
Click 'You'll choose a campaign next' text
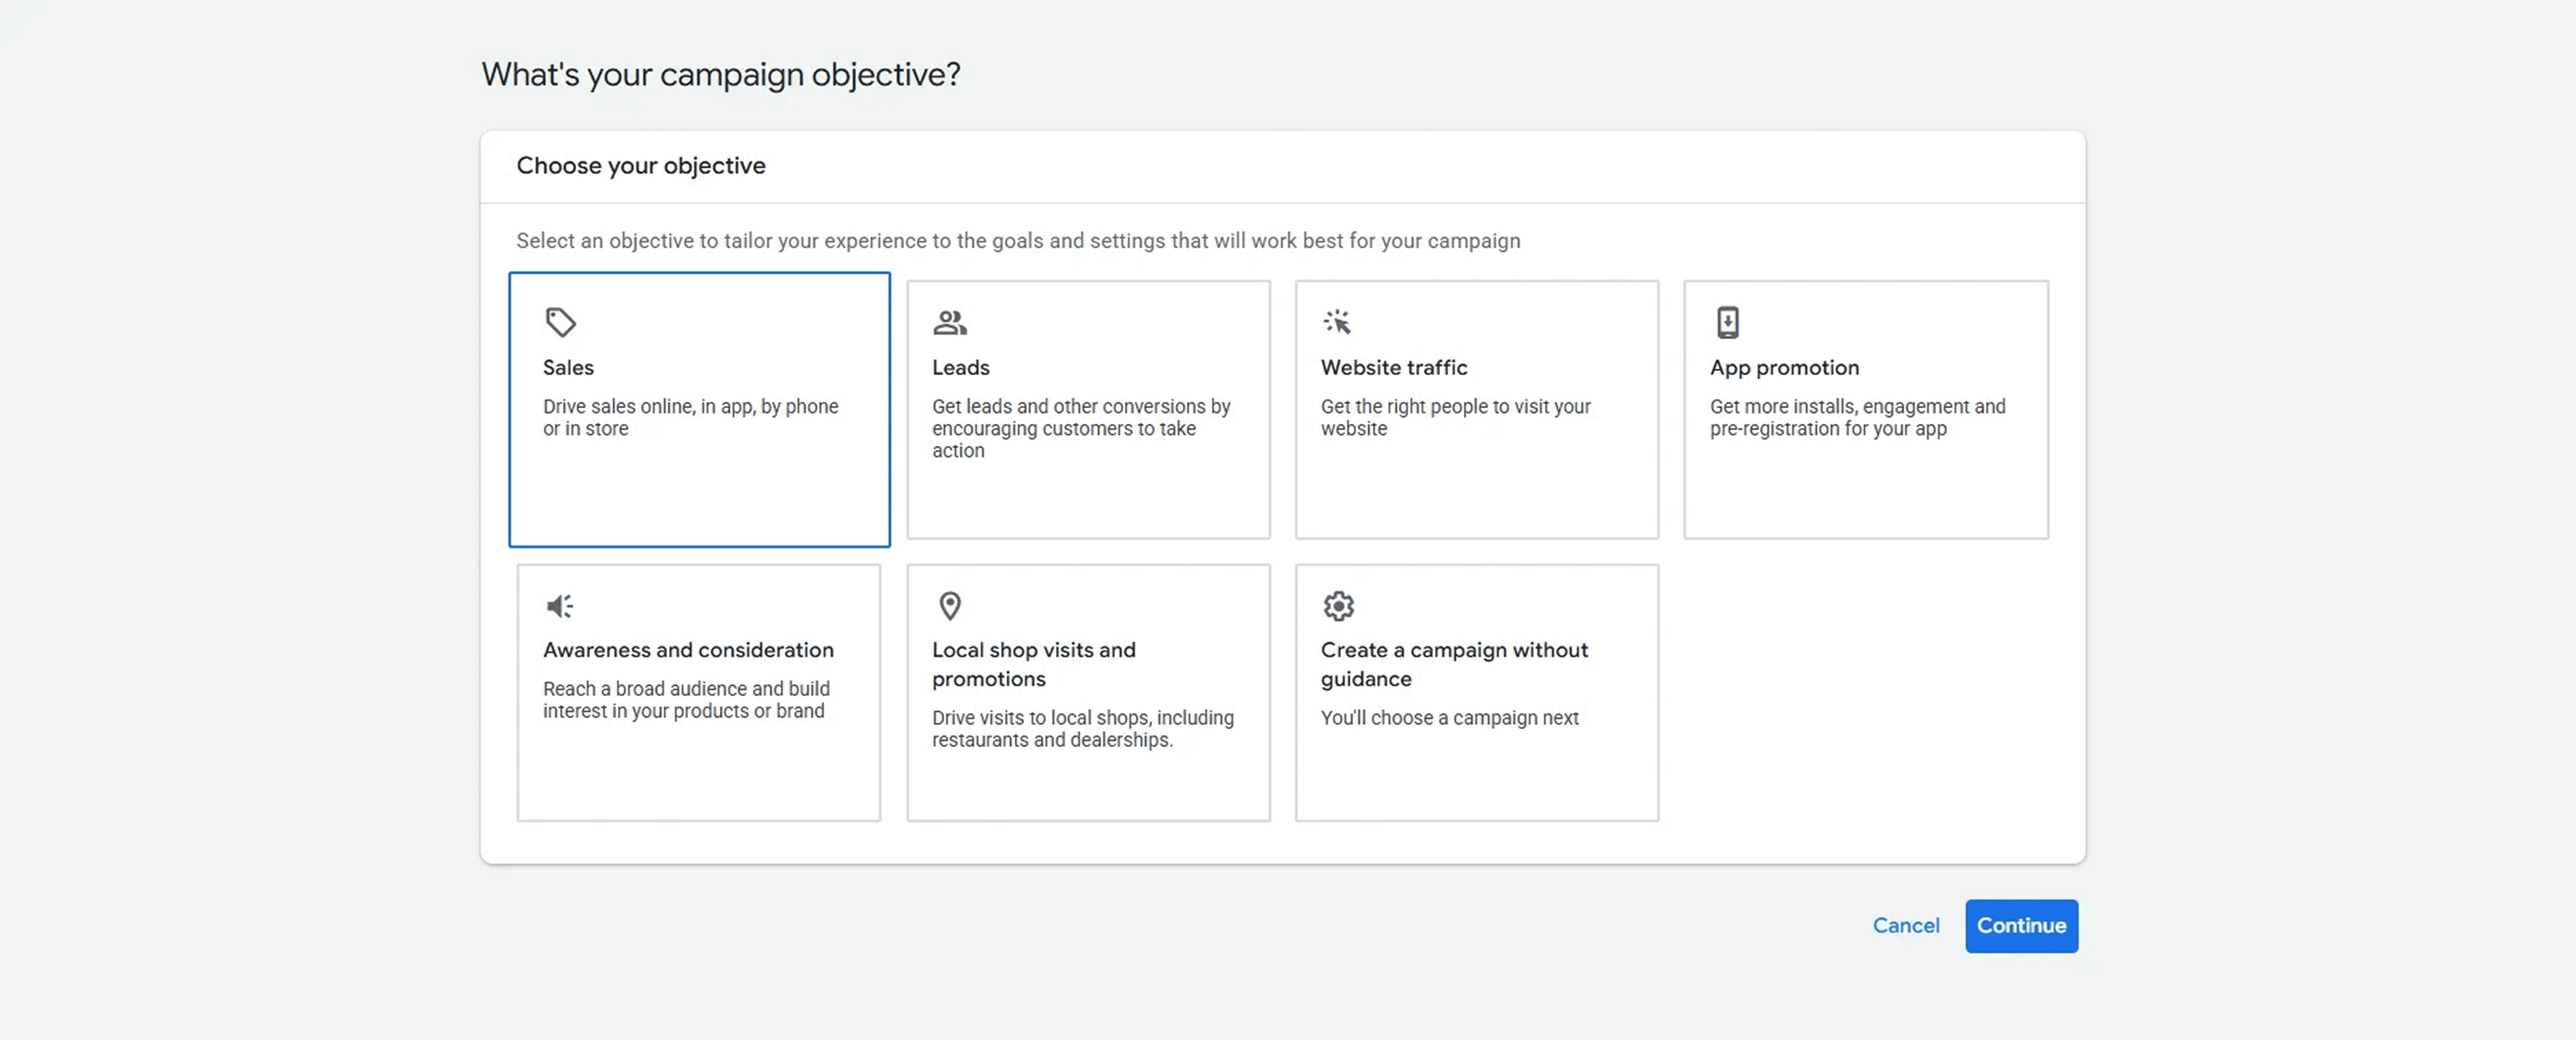point(1449,718)
